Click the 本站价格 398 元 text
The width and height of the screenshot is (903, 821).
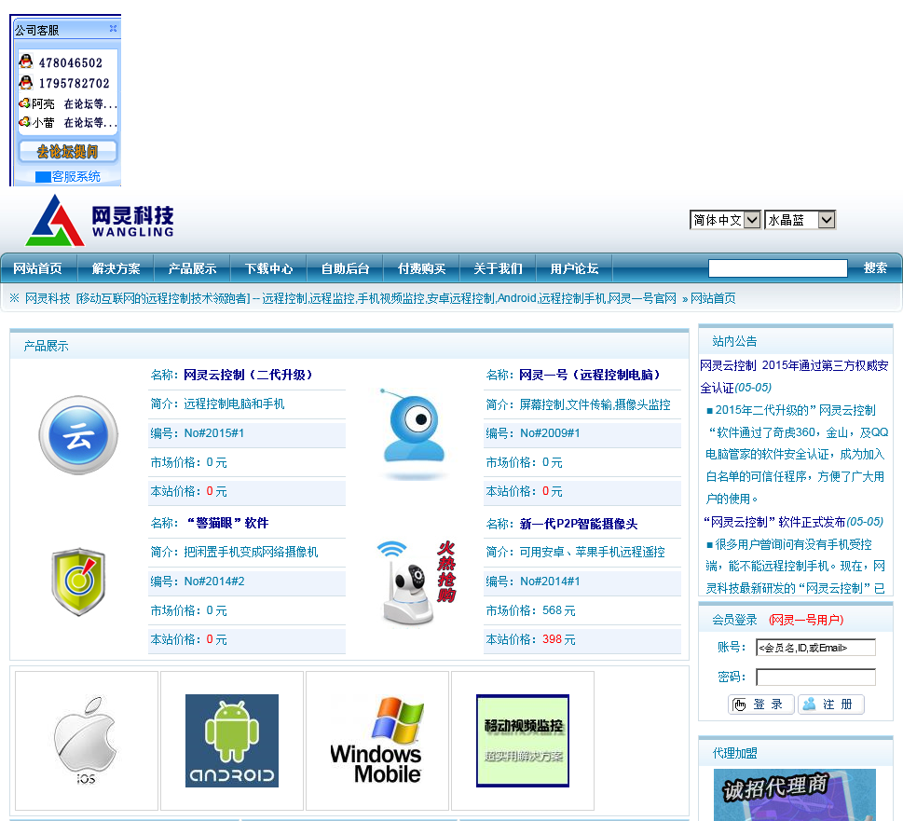click(530, 639)
